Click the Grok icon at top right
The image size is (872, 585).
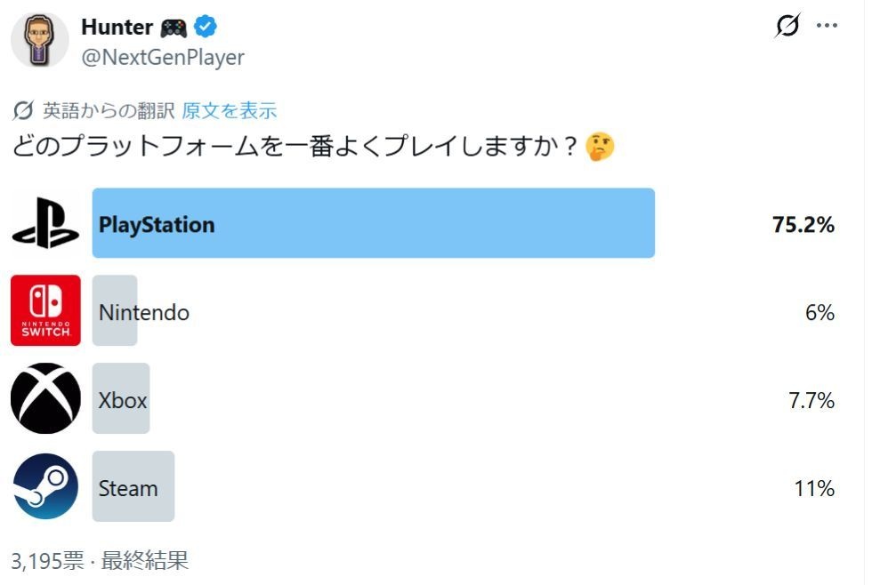pyautogui.click(x=787, y=27)
